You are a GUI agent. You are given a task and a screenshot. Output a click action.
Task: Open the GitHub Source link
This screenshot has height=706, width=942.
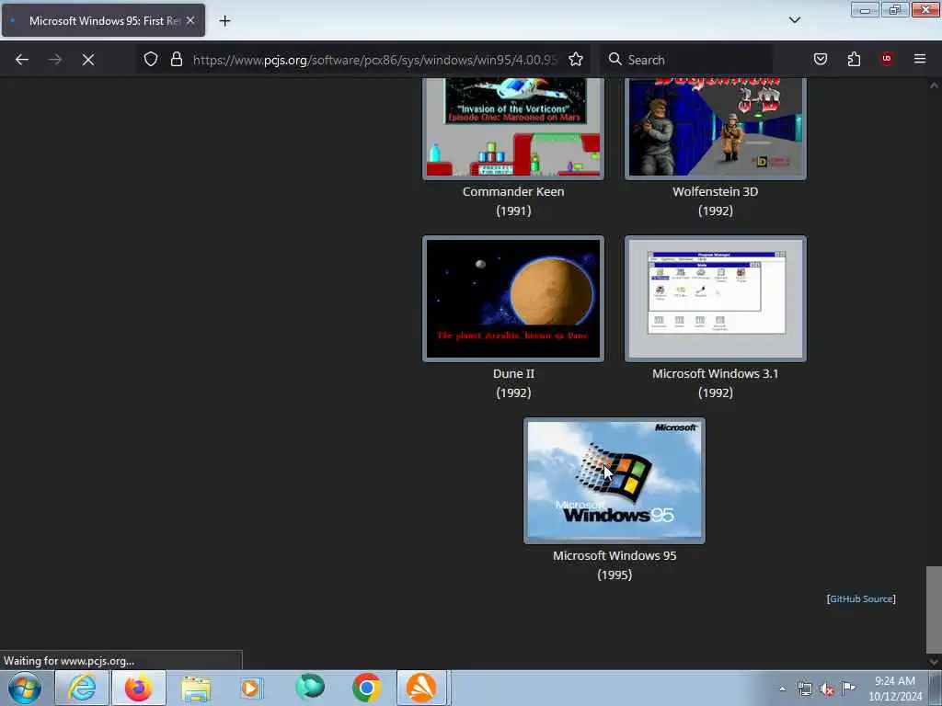861,598
